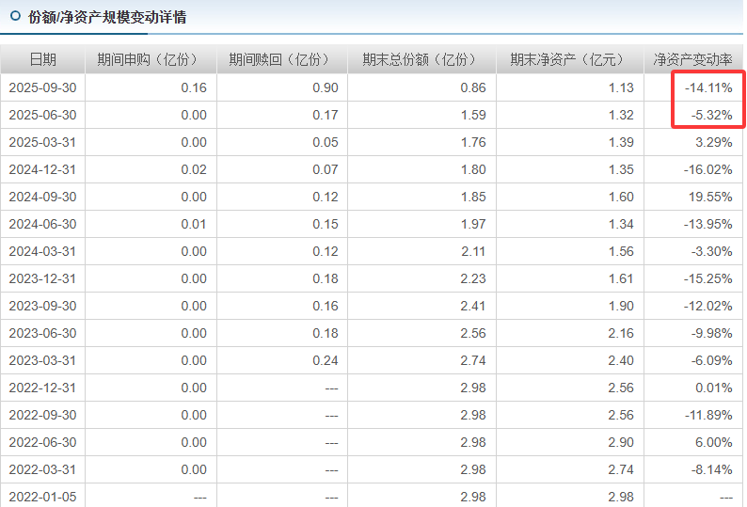Click the 期末净资产(亿元) column header
Screen dimensions: 747x507
tap(570, 59)
